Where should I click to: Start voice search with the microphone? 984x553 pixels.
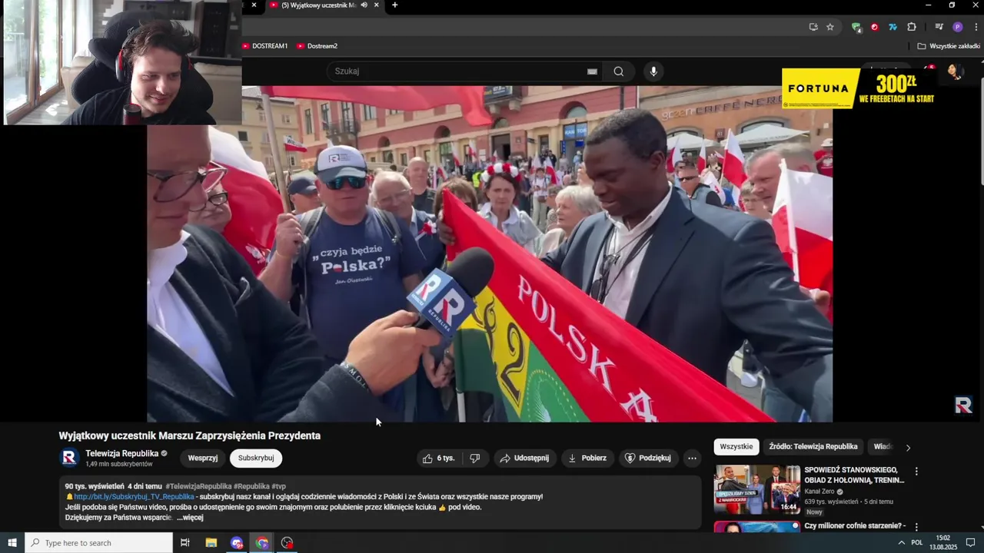tap(653, 71)
